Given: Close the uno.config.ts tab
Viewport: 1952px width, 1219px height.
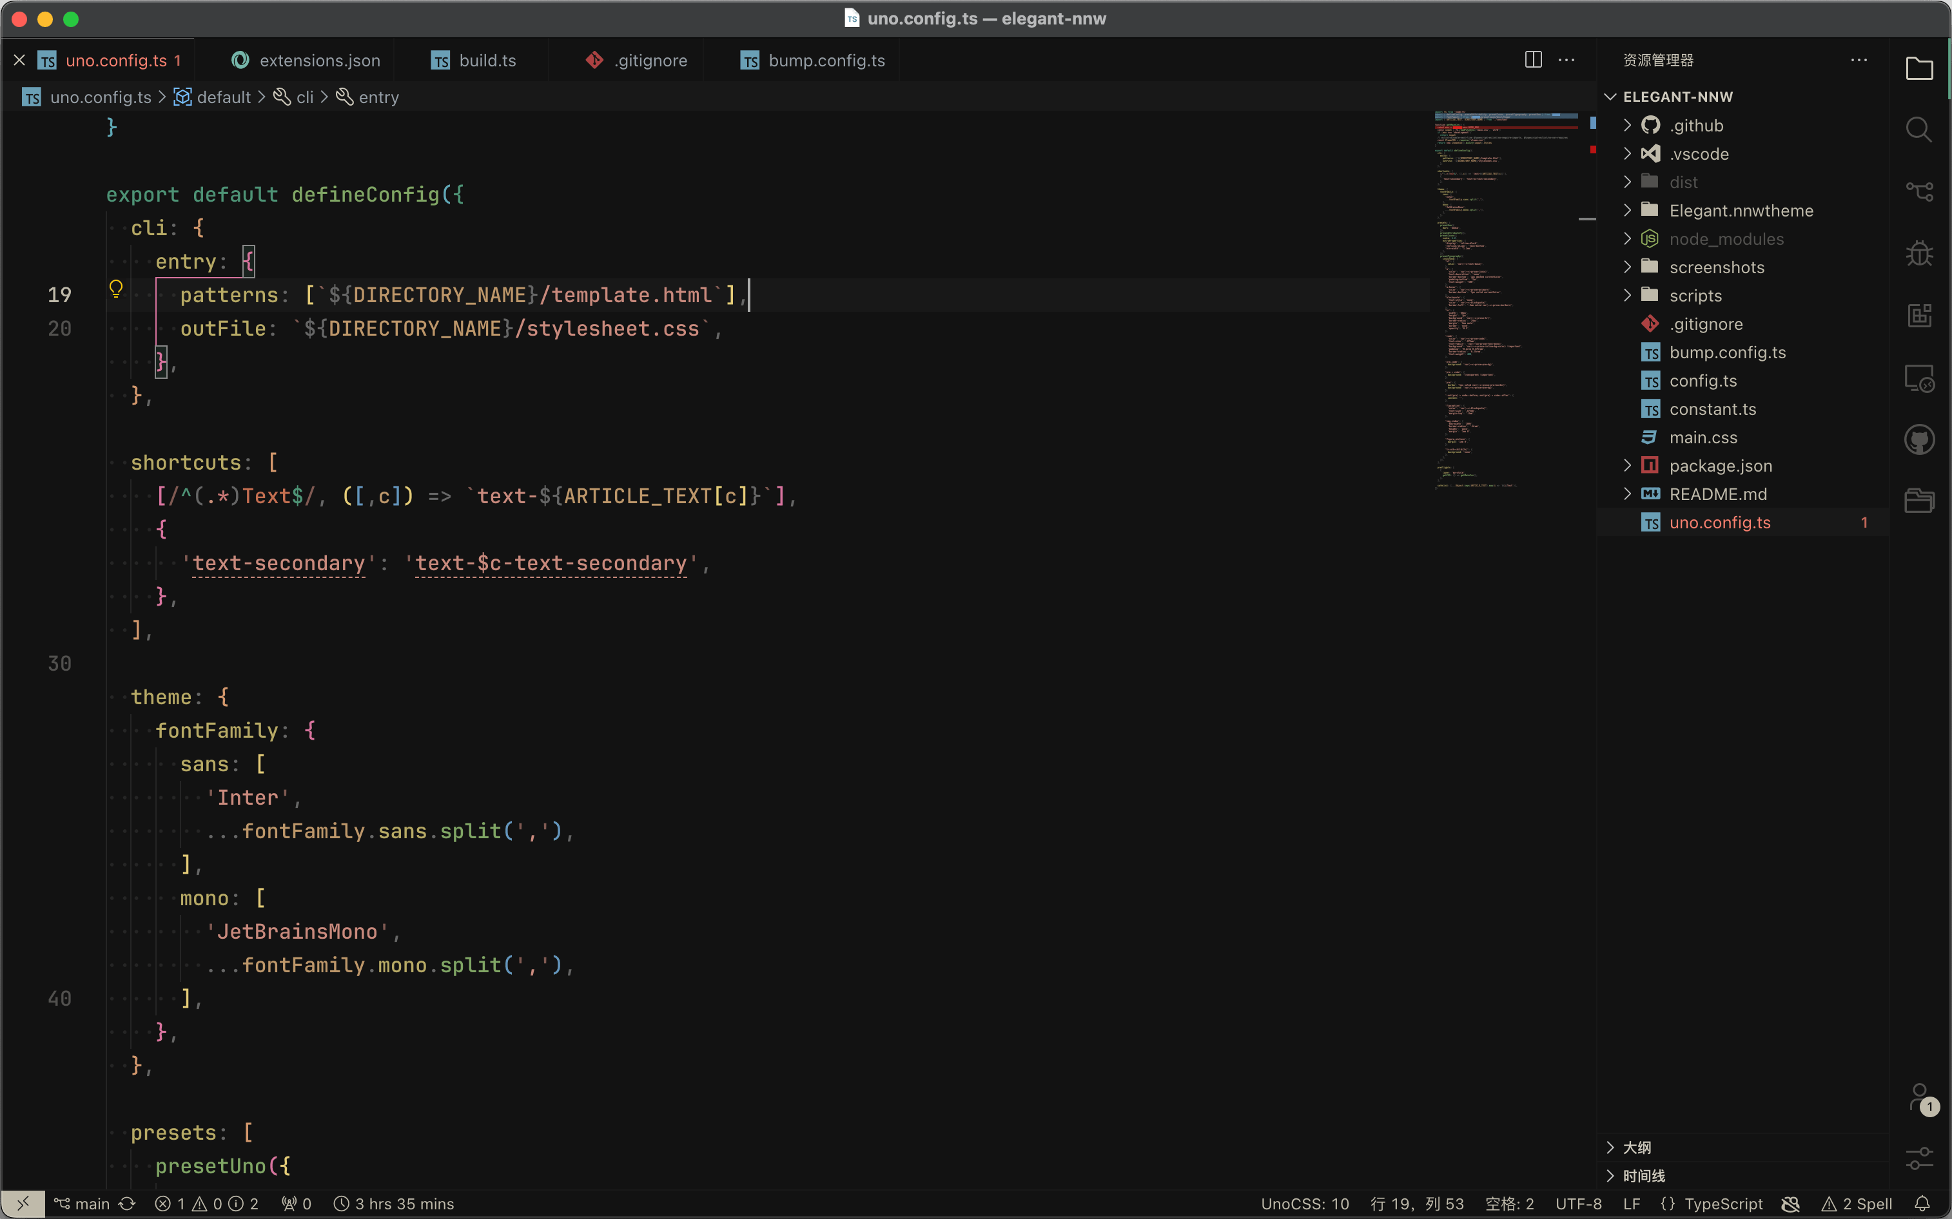Looking at the screenshot, I should [x=19, y=60].
